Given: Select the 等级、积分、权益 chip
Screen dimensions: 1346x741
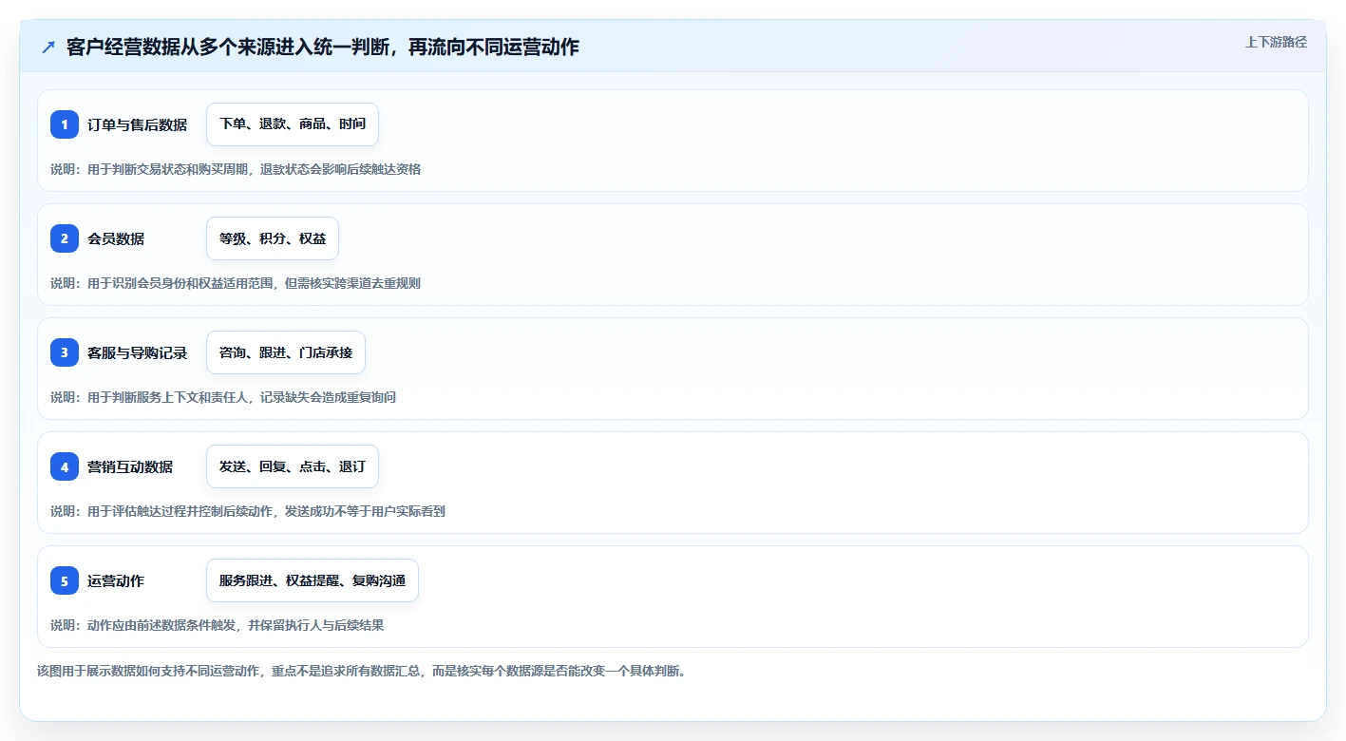Looking at the screenshot, I should [273, 238].
